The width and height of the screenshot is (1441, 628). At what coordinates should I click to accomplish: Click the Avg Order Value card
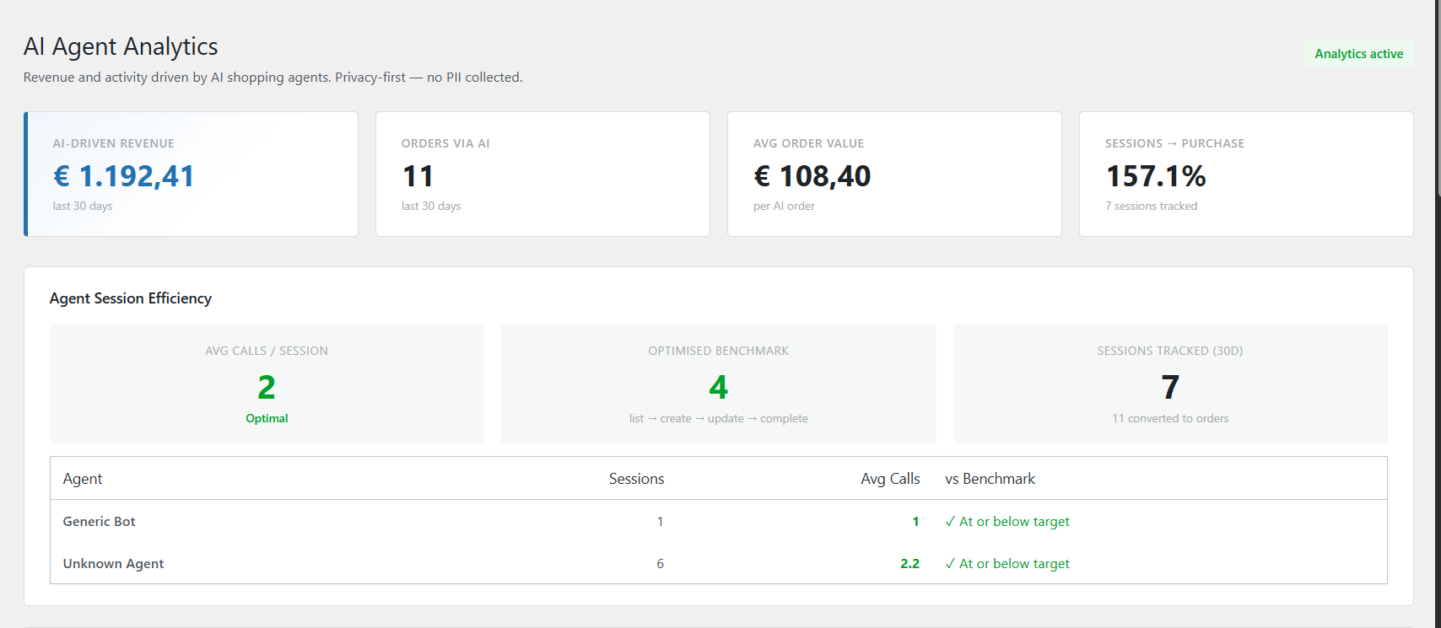(x=893, y=174)
